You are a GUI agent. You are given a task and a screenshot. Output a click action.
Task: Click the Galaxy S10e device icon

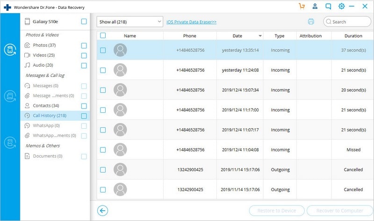click(28, 21)
